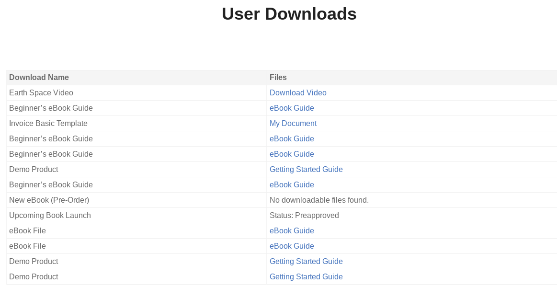Screen dimensions: 557x287
Task: Click the Status: Preapproved text
Action: pos(304,215)
